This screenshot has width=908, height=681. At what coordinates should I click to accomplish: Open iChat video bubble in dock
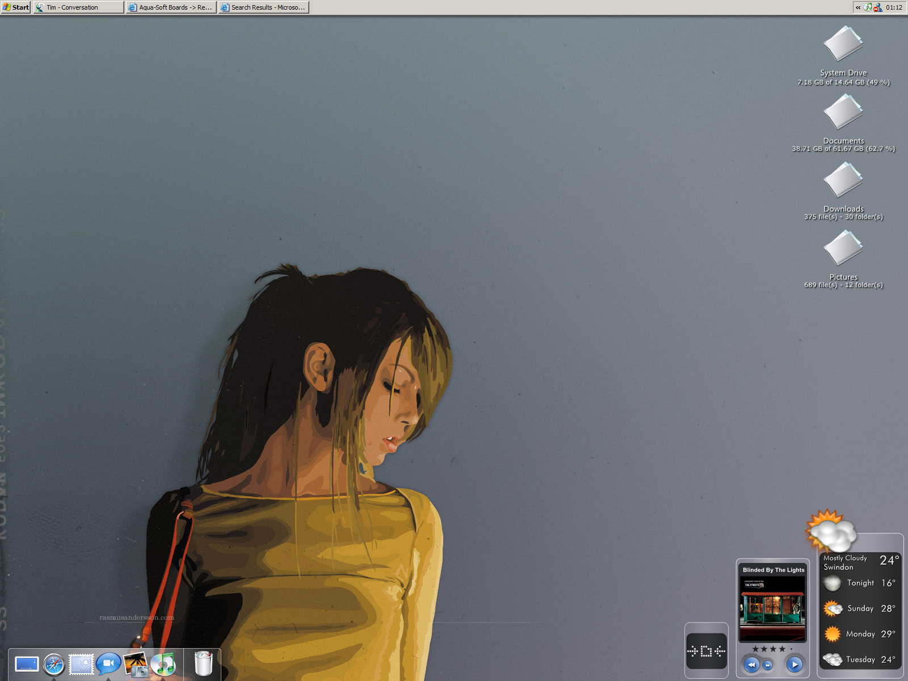tap(108, 663)
